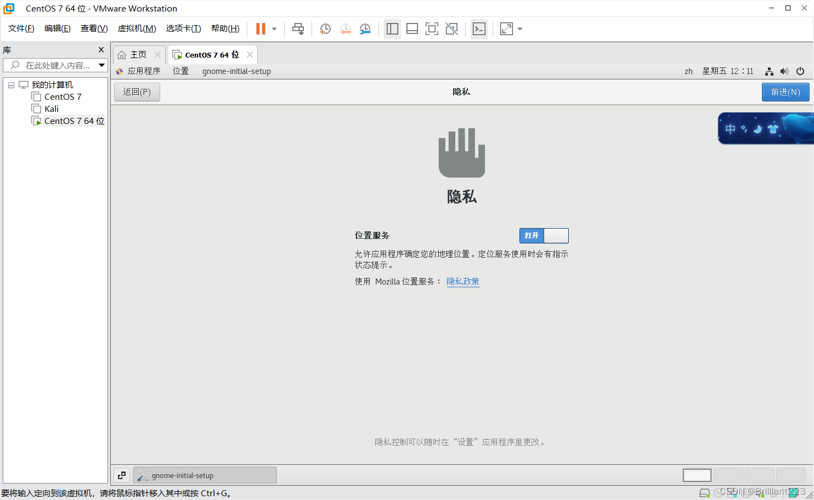Open the 文件 menu

(21, 29)
